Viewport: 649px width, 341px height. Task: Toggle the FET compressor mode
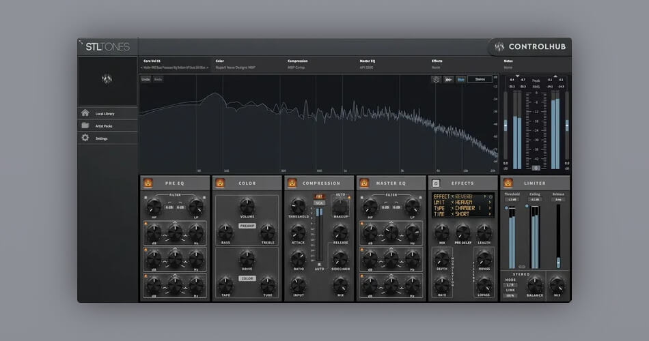(x=319, y=196)
